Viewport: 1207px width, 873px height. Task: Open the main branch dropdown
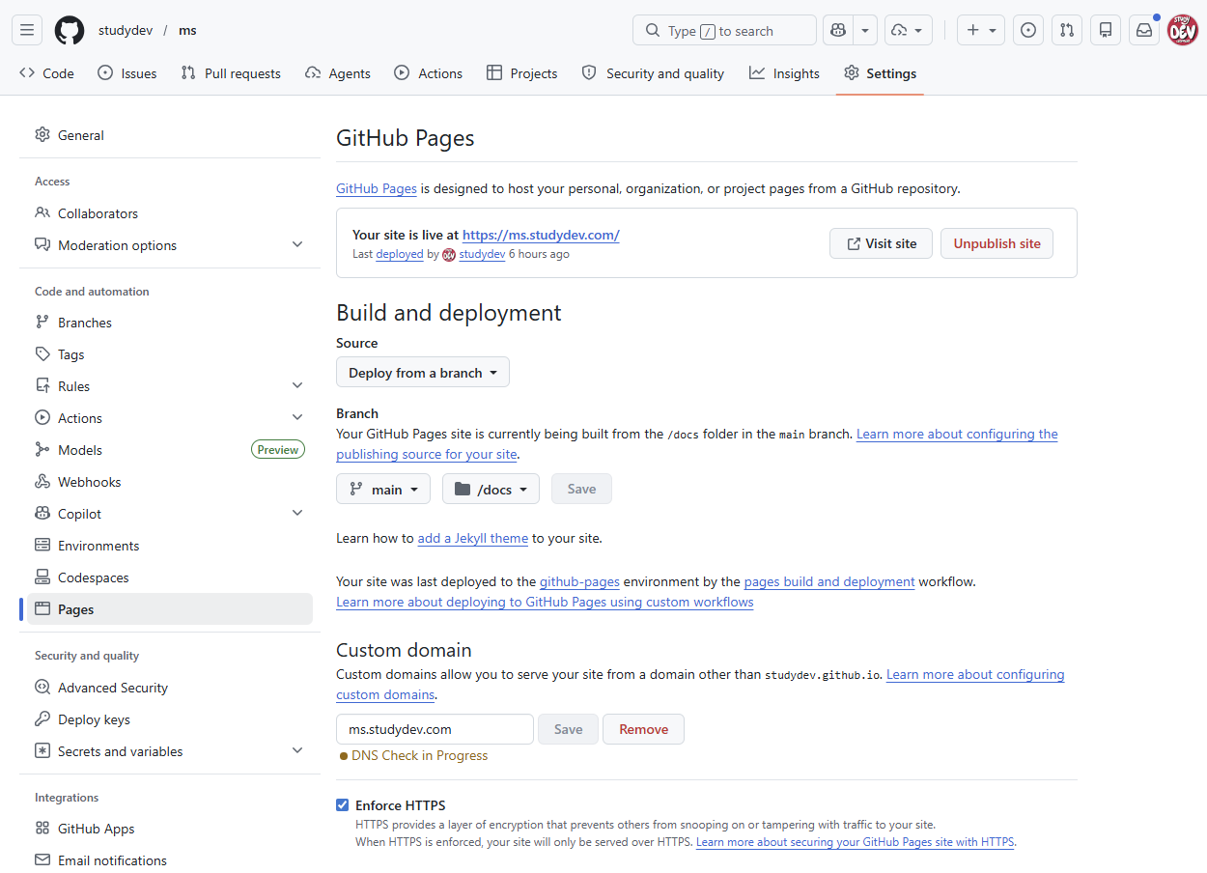click(x=383, y=489)
